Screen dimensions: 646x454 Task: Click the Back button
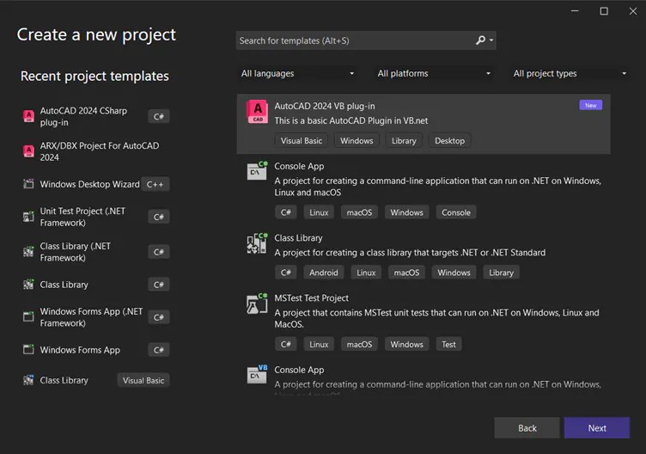coord(527,428)
